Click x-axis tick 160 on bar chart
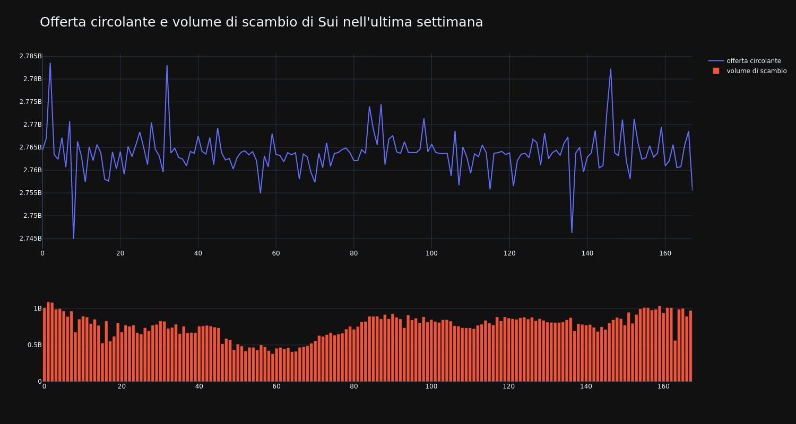This screenshot has height=424, width=796. (x=663, y=386)
